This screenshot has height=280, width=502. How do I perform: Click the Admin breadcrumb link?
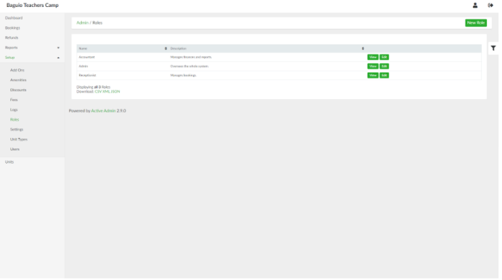82,23
